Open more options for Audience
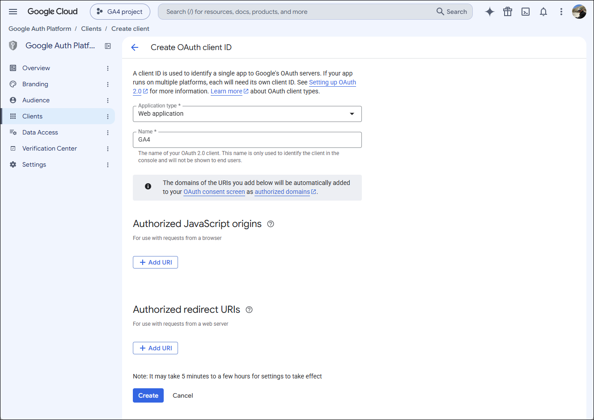This screenshot has width=594, height=420. [x=108, y=101]
